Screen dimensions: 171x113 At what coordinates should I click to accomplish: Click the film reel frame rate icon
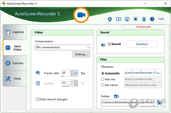point(38,73)
